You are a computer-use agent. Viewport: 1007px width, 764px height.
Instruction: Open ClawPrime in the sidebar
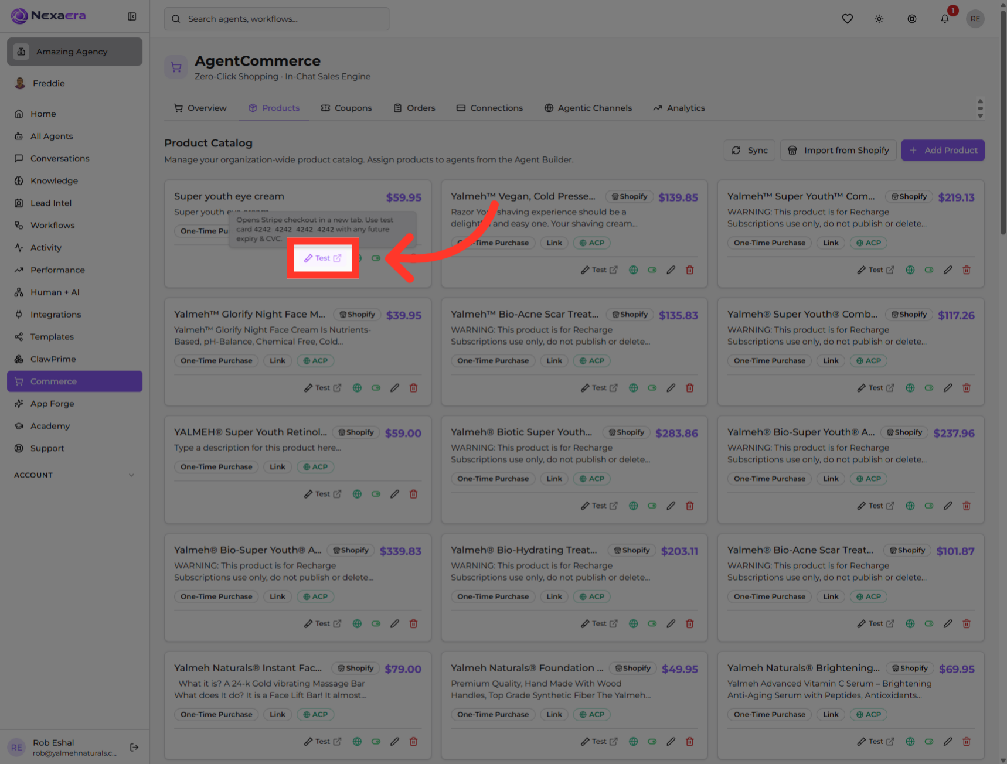tap(74, 359)
